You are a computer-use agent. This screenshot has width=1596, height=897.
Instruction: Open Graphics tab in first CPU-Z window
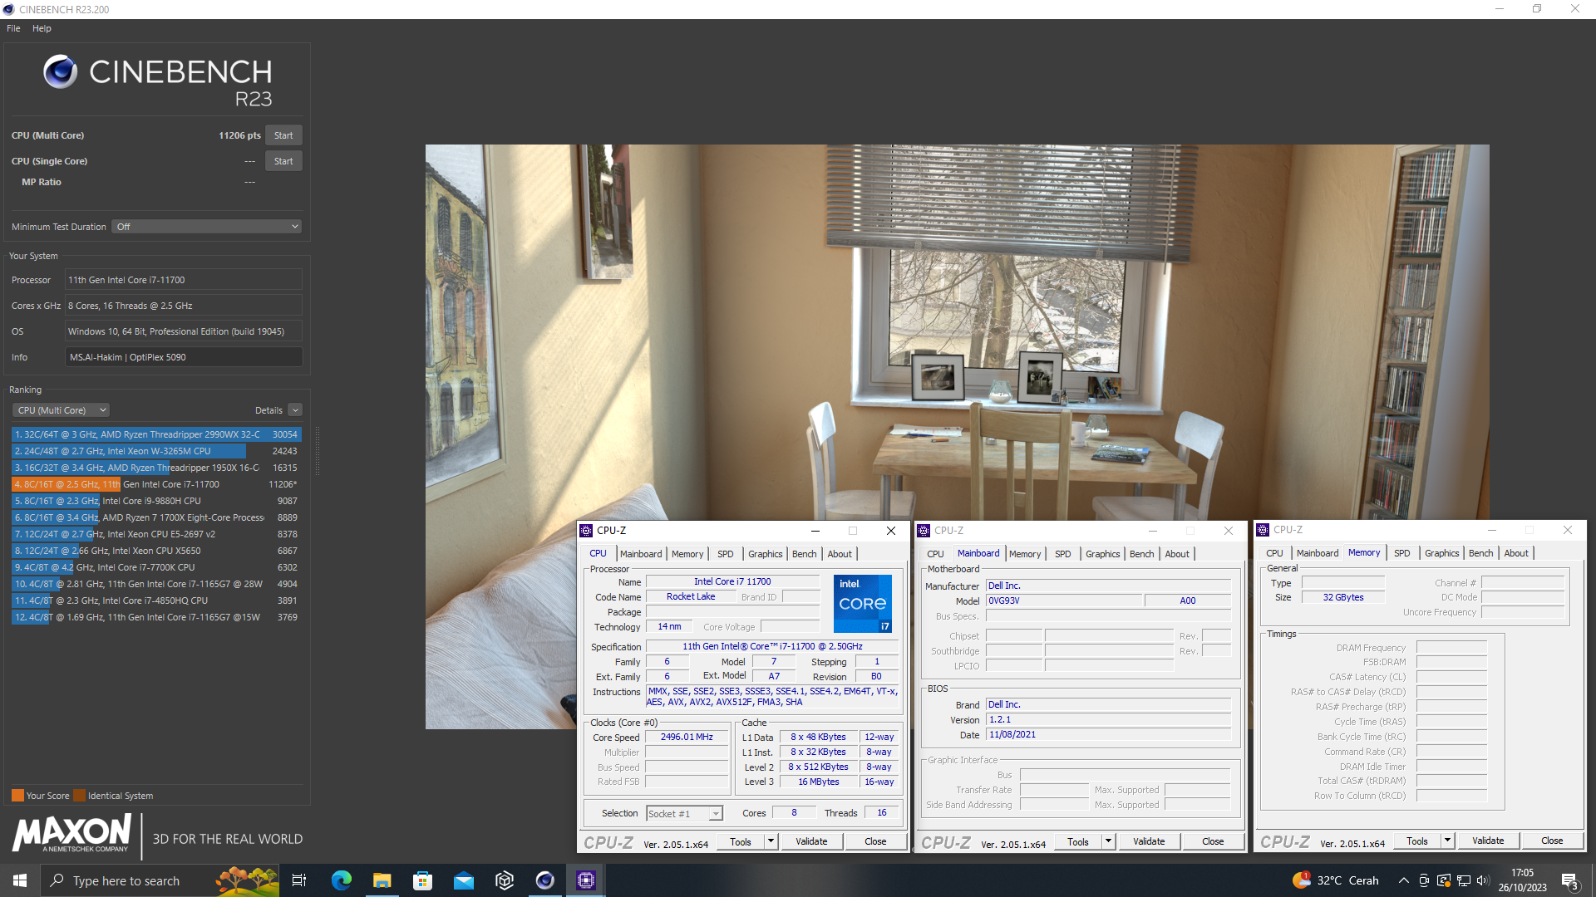pos(766,554)
